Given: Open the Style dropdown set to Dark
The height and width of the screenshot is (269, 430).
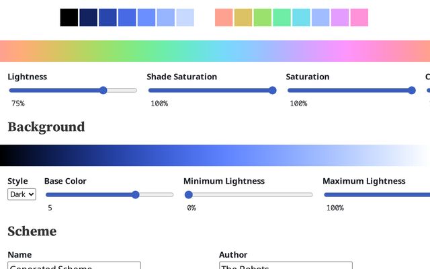Looking at the screenshot, I should [21, 194].
